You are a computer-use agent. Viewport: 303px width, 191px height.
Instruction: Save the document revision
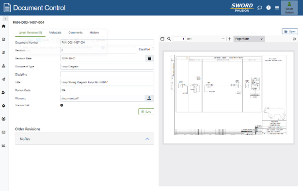pos(146,111)
